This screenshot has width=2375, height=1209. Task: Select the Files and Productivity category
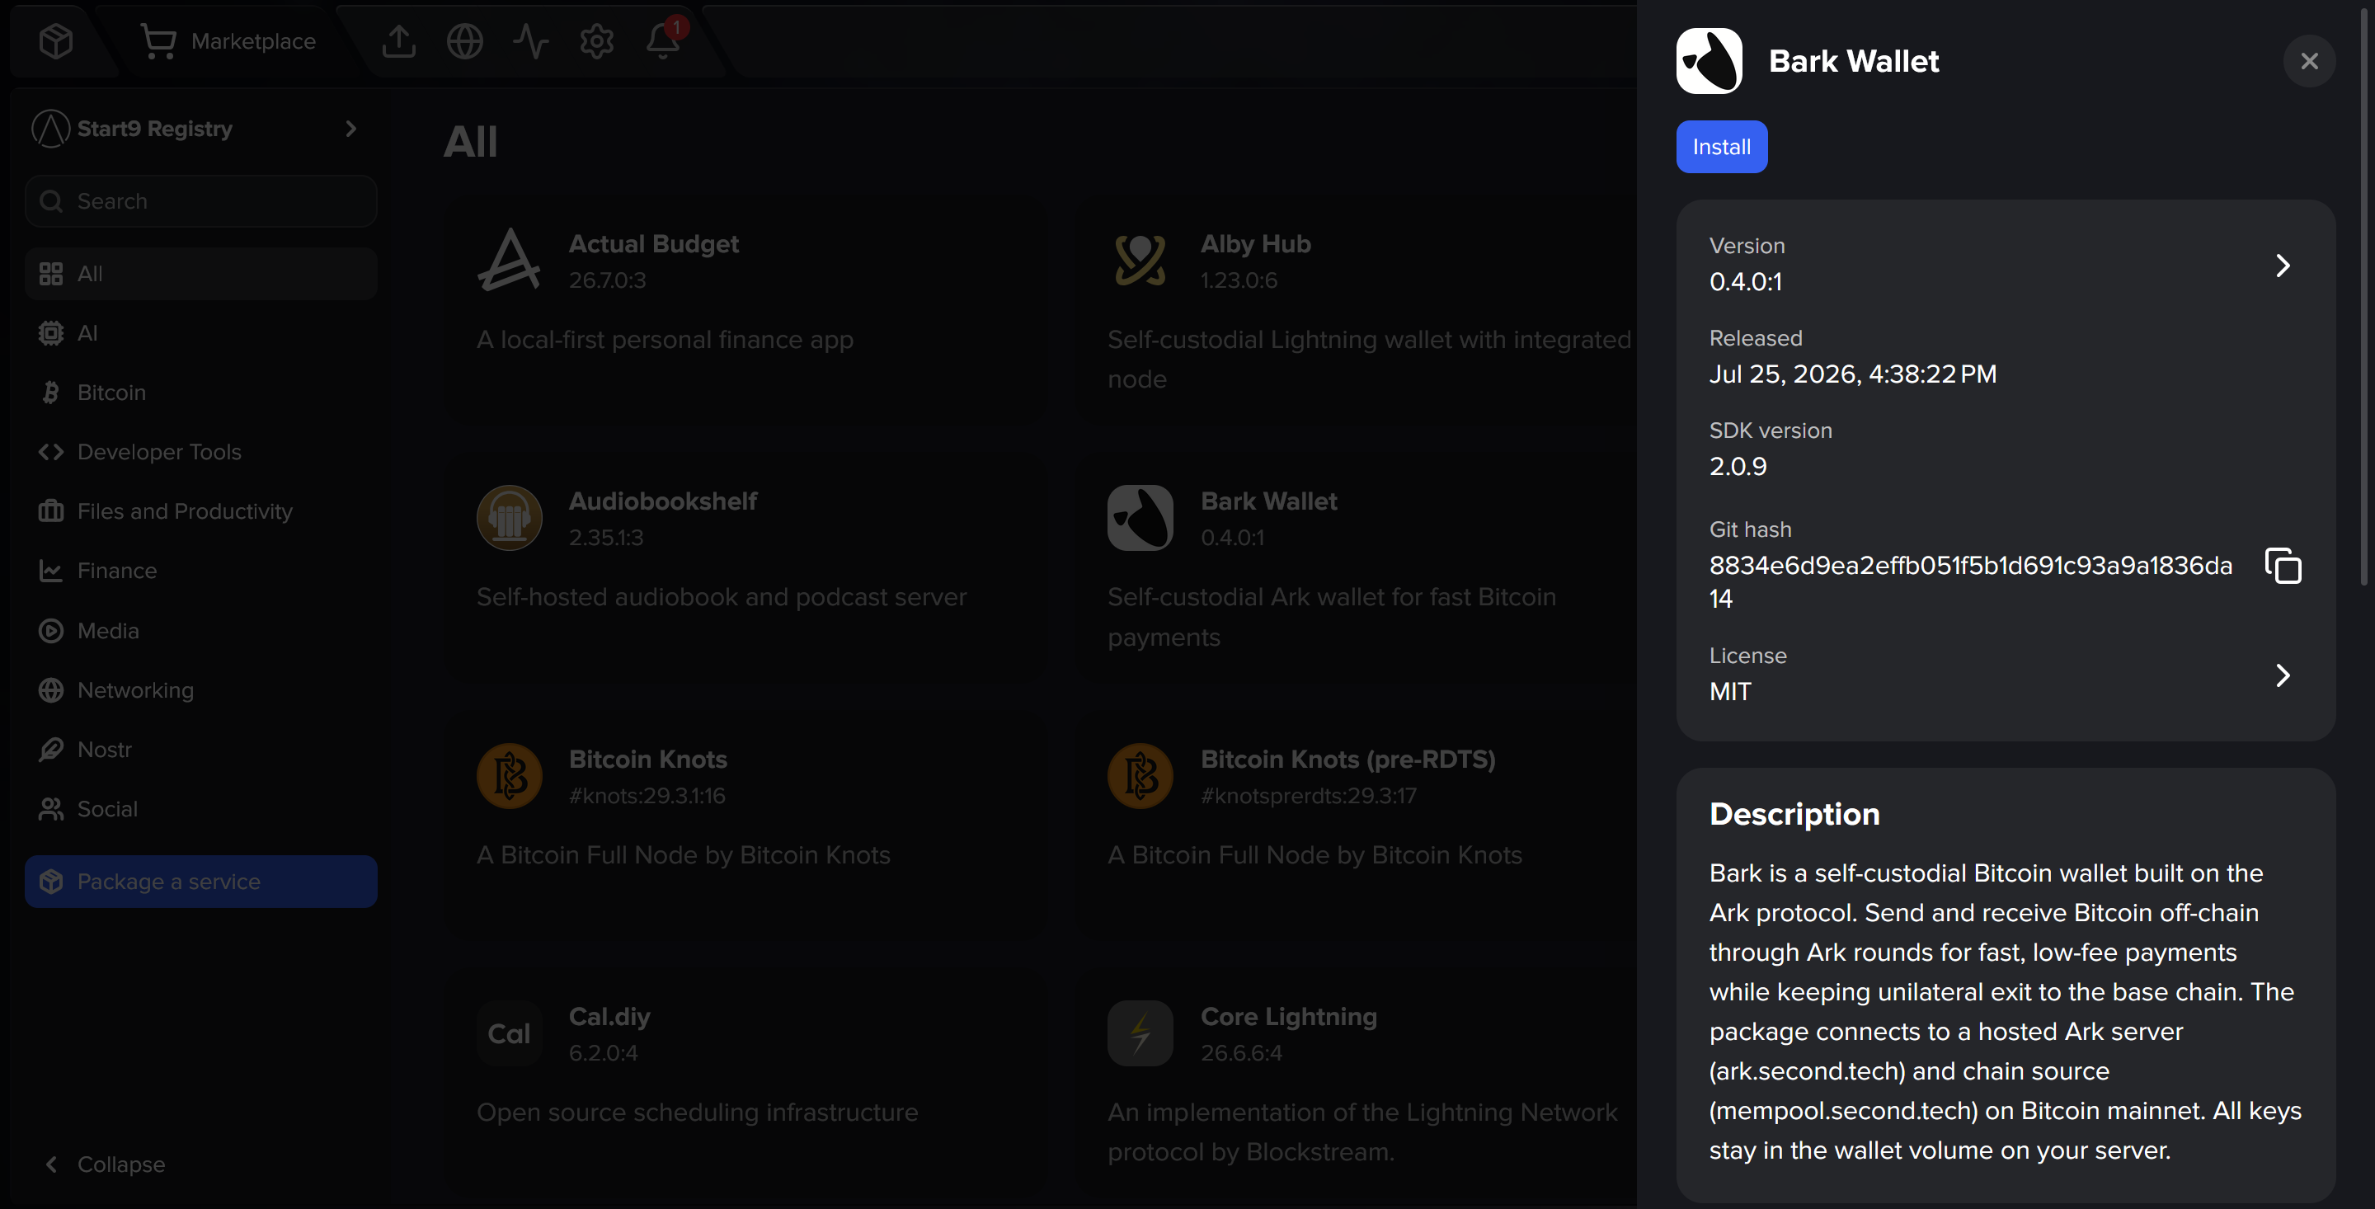point(200,510)
